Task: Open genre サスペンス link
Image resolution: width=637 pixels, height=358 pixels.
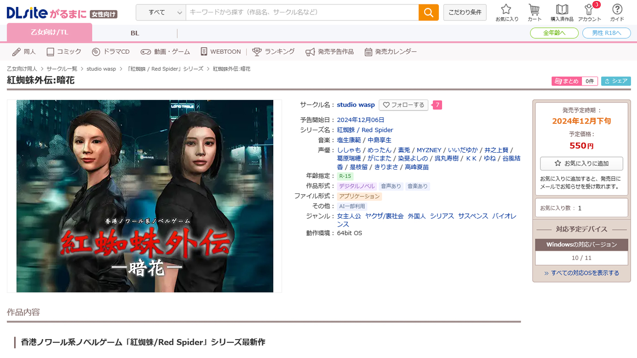Action: coord(473,216)
